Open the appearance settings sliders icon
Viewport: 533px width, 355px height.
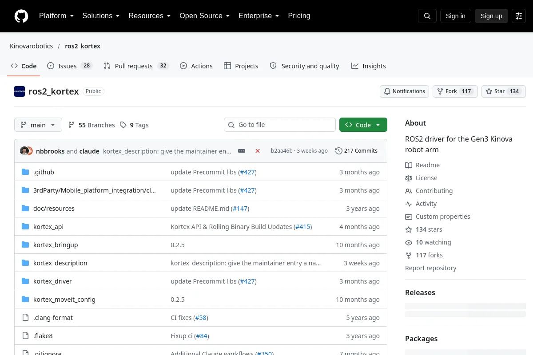click(x=519, y=16)
